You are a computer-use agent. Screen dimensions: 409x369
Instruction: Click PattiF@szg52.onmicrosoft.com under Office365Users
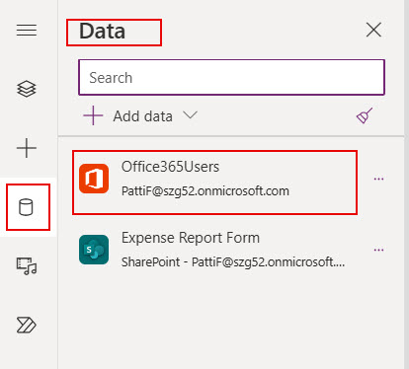205,191
